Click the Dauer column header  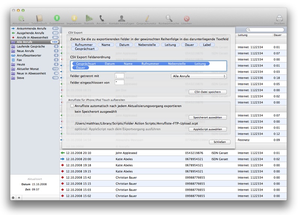point(277,35)
